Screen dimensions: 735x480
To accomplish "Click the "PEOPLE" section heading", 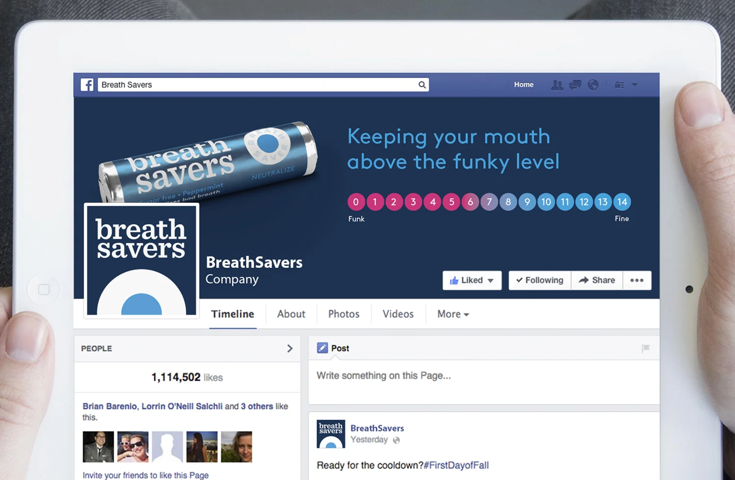I will coord(97,348).
